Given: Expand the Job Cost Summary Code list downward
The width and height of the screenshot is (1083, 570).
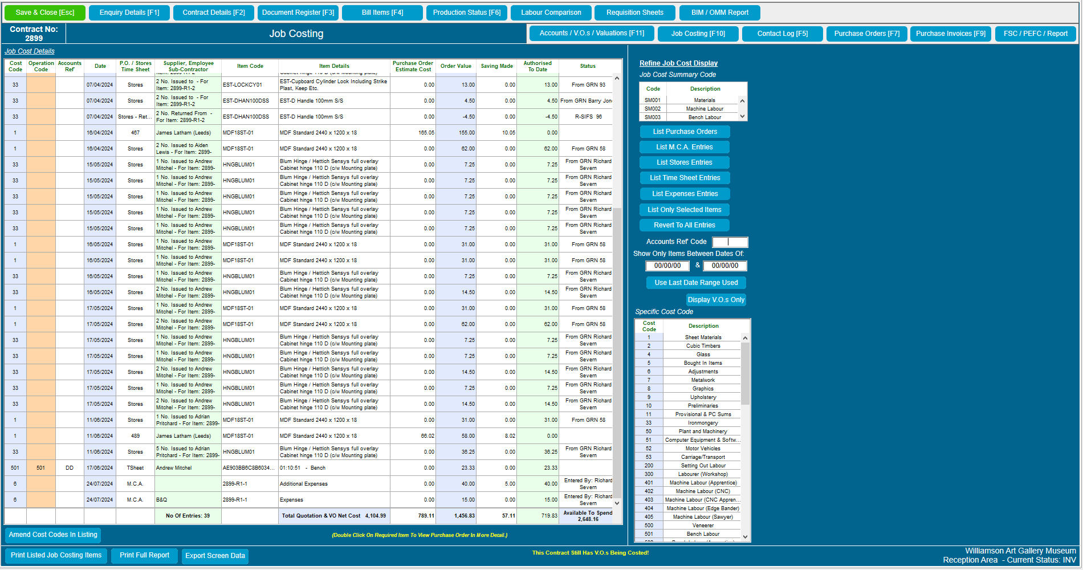Looking at the screenshot, I should 742,117.
